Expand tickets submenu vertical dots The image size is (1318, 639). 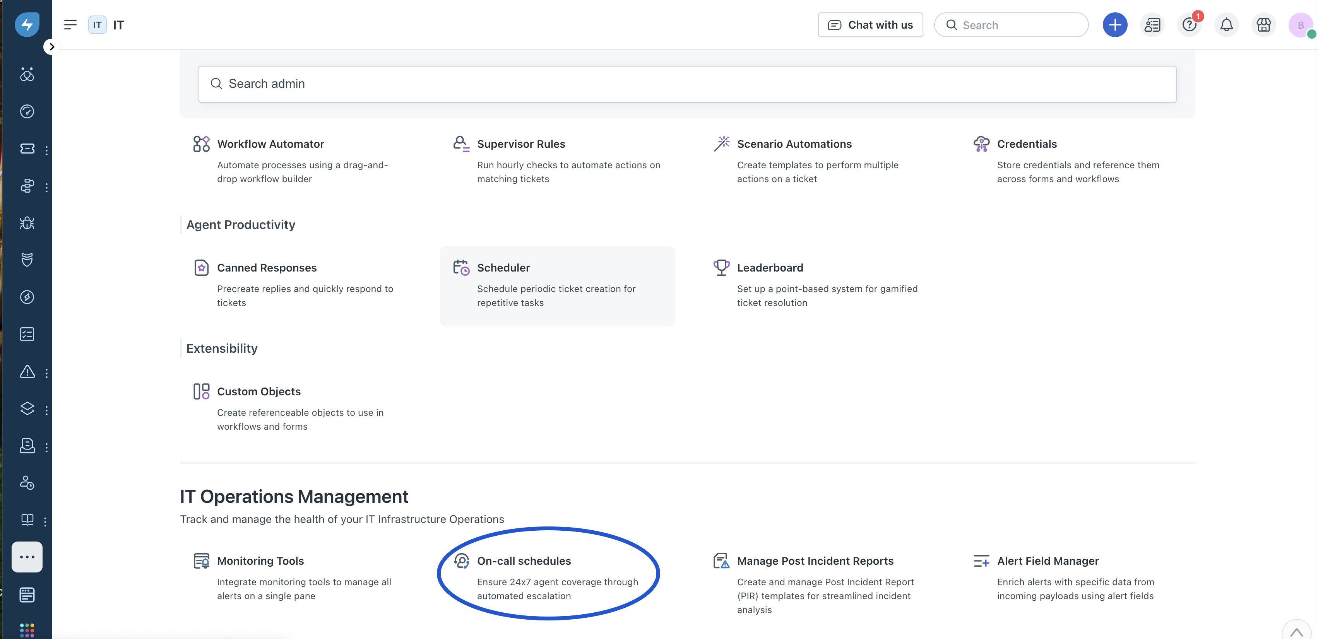coord(46,150)
